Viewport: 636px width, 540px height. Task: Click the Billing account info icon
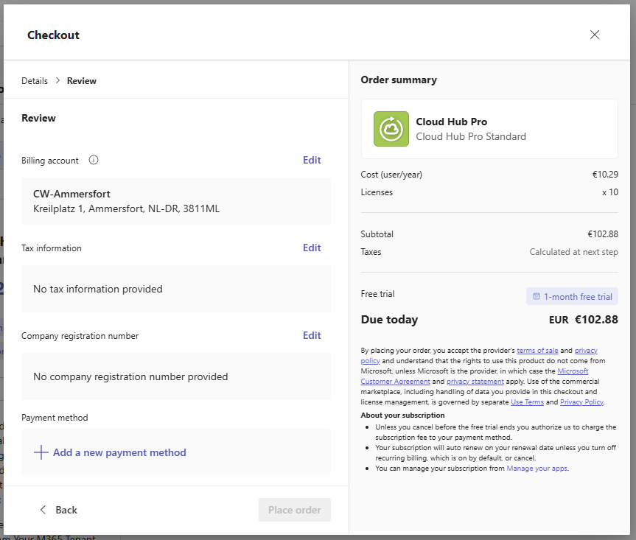coord(94,160)
